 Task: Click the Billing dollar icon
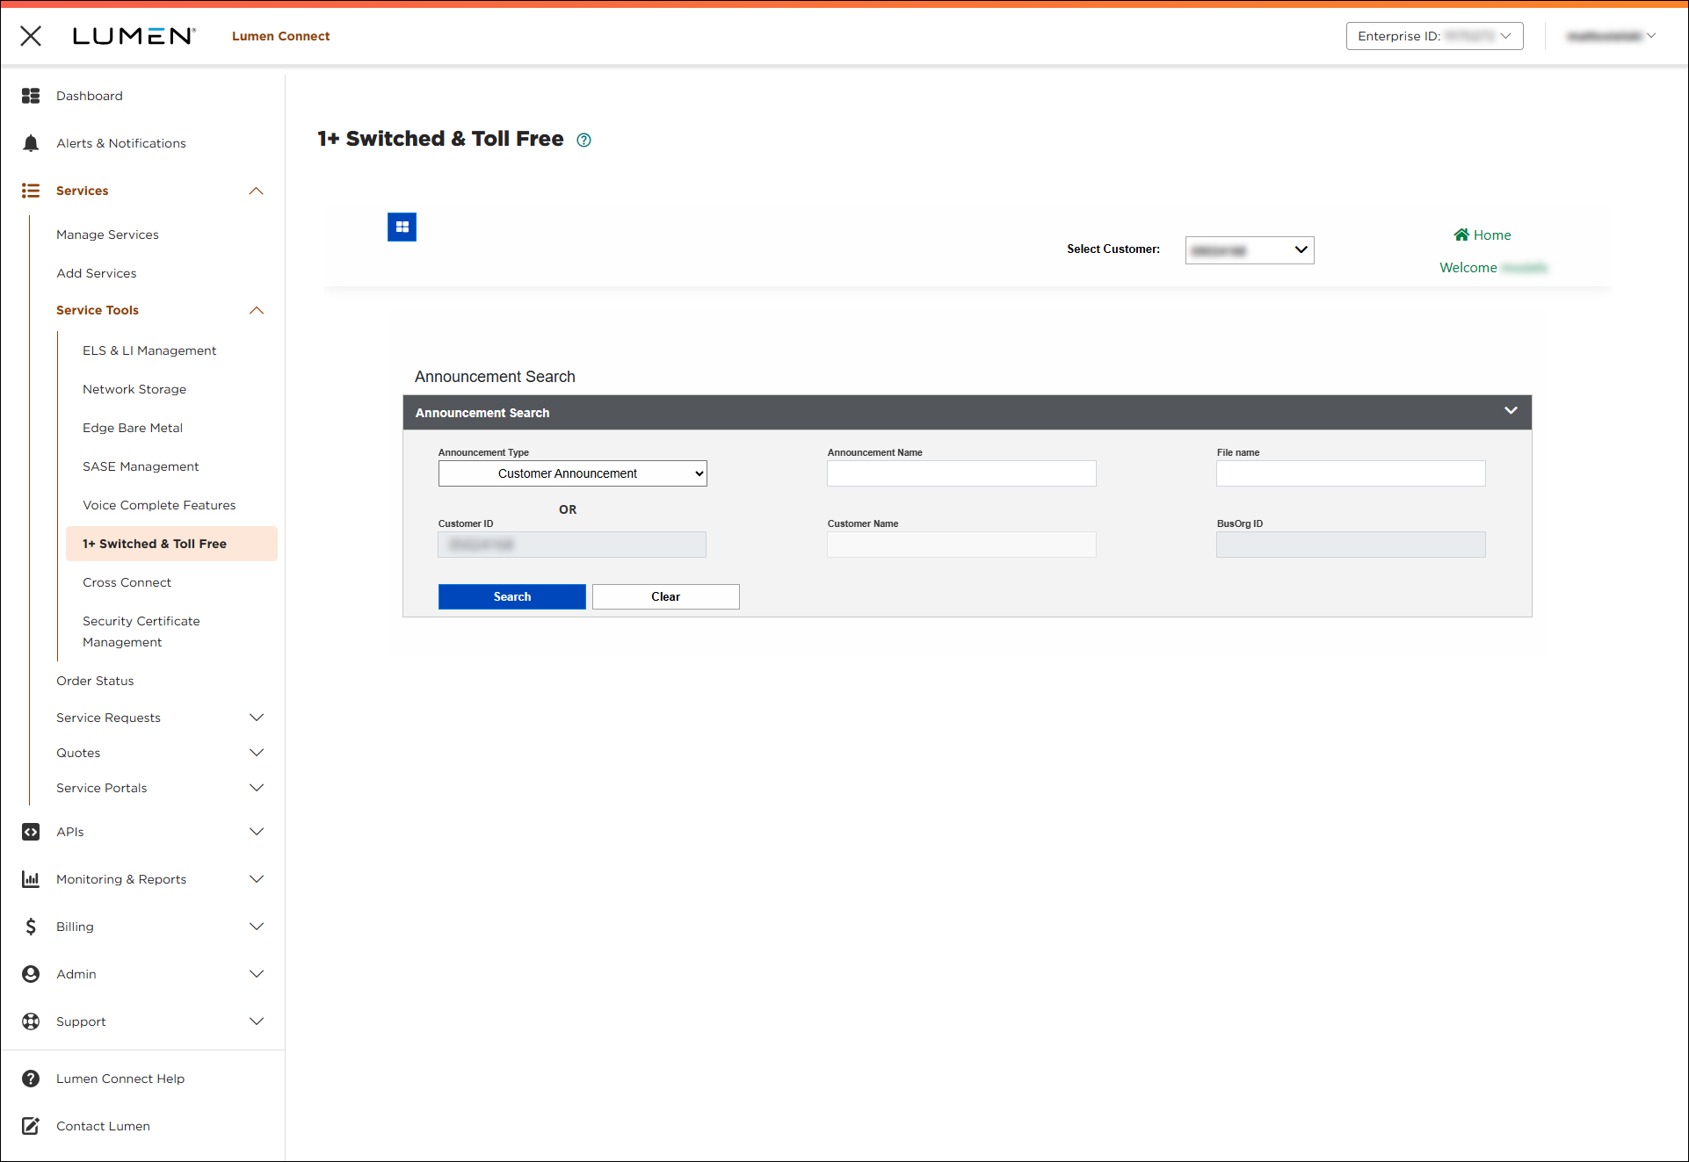pyautogui.click(x=31, y=927)
